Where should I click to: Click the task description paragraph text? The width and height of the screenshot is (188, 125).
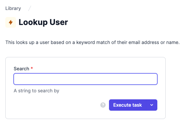coord(92,42)
